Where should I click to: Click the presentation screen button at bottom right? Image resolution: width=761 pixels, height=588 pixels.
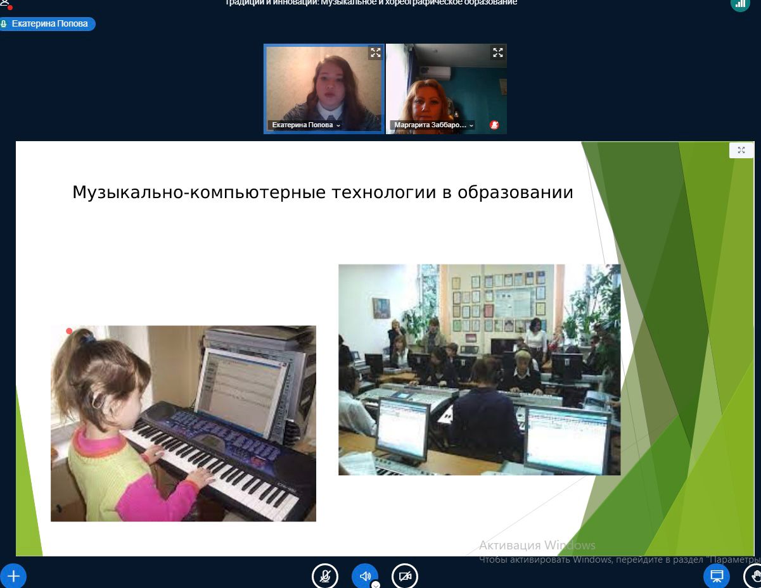[717, 576]
